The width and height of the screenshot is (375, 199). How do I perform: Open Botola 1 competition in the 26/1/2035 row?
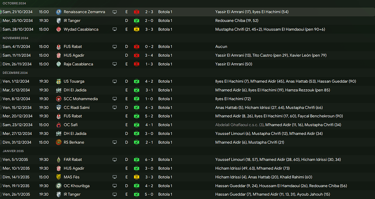pyautogui.click(x=165, y=194)
